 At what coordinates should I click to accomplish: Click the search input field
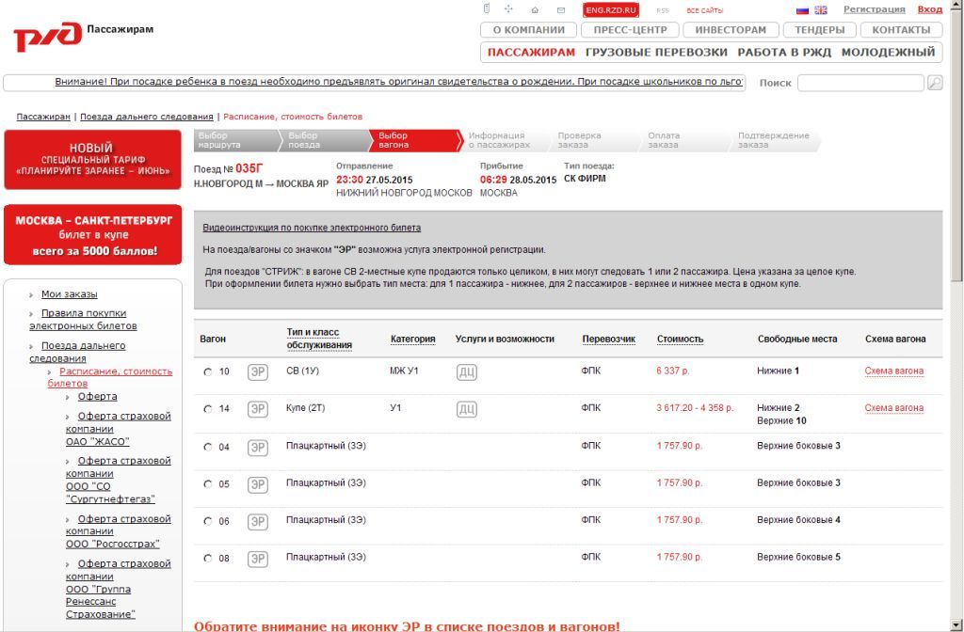click(x=860, y=83)
